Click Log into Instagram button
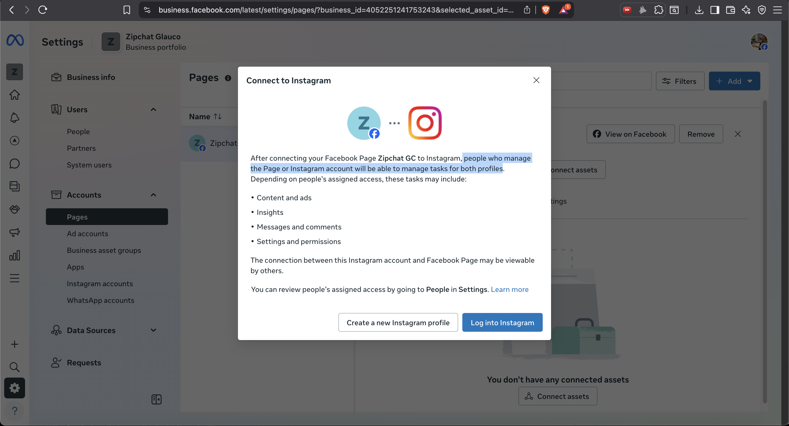 coord(502,322)
